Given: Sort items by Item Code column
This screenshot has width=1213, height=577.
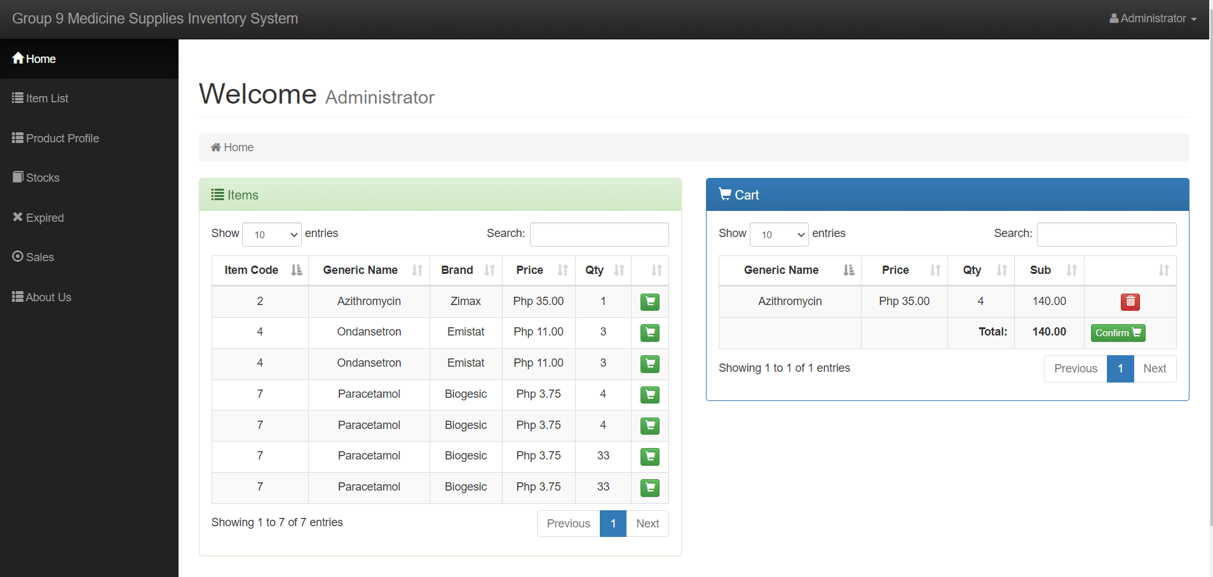Looking at the screenshot, I should (260, 270).
